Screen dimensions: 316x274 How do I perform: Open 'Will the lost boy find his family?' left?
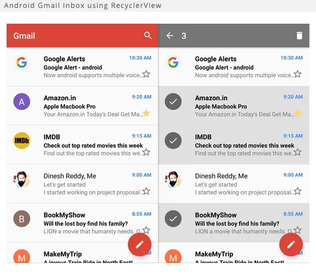82,223
